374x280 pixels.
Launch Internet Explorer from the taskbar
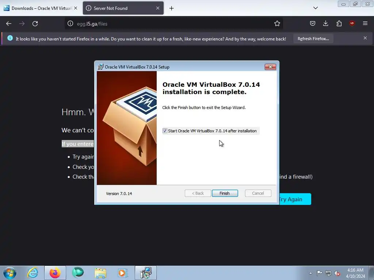pyautogui.click(x=33, y=273)
